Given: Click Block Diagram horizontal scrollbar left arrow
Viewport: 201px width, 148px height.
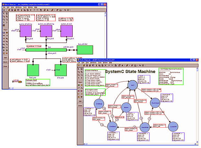Looking at the screenshot, I should click(10, 88).
